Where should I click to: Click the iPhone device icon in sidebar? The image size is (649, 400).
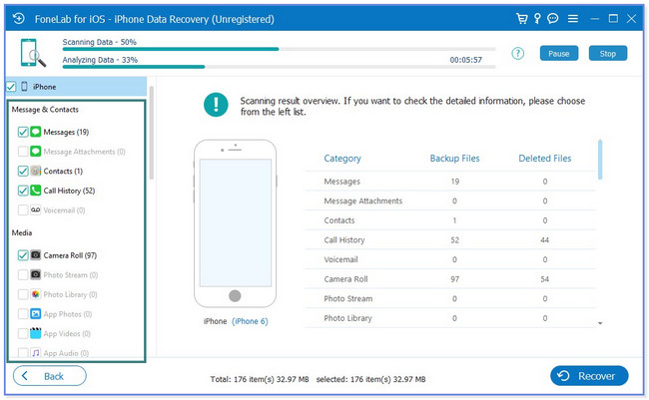24,87
